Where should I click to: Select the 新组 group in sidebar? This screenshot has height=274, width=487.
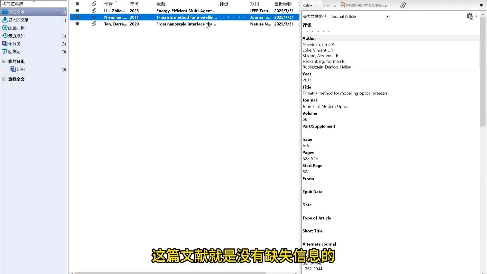pos(20,69)
